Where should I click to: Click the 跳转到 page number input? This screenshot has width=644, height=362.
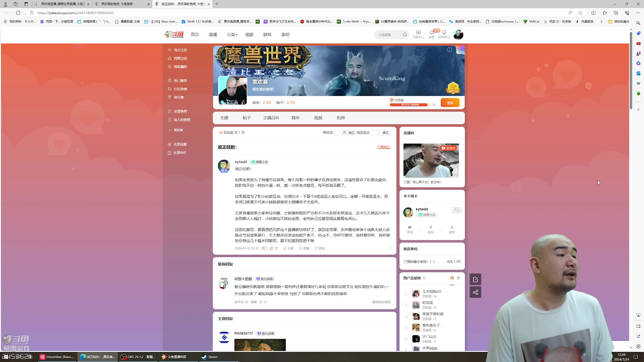(338, 133)
